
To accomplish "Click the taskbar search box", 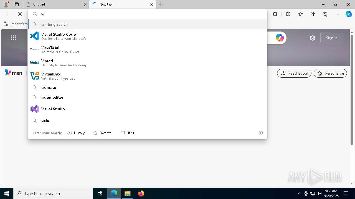I will (53, 193).
